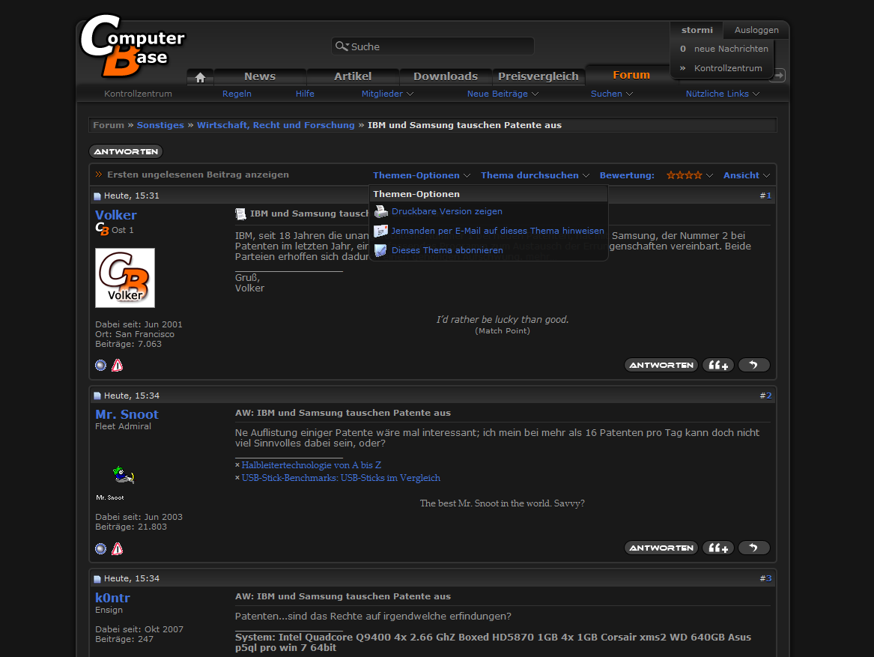
Task: Open Mr. Snoot's avatar image
Action: coord(123,475)
